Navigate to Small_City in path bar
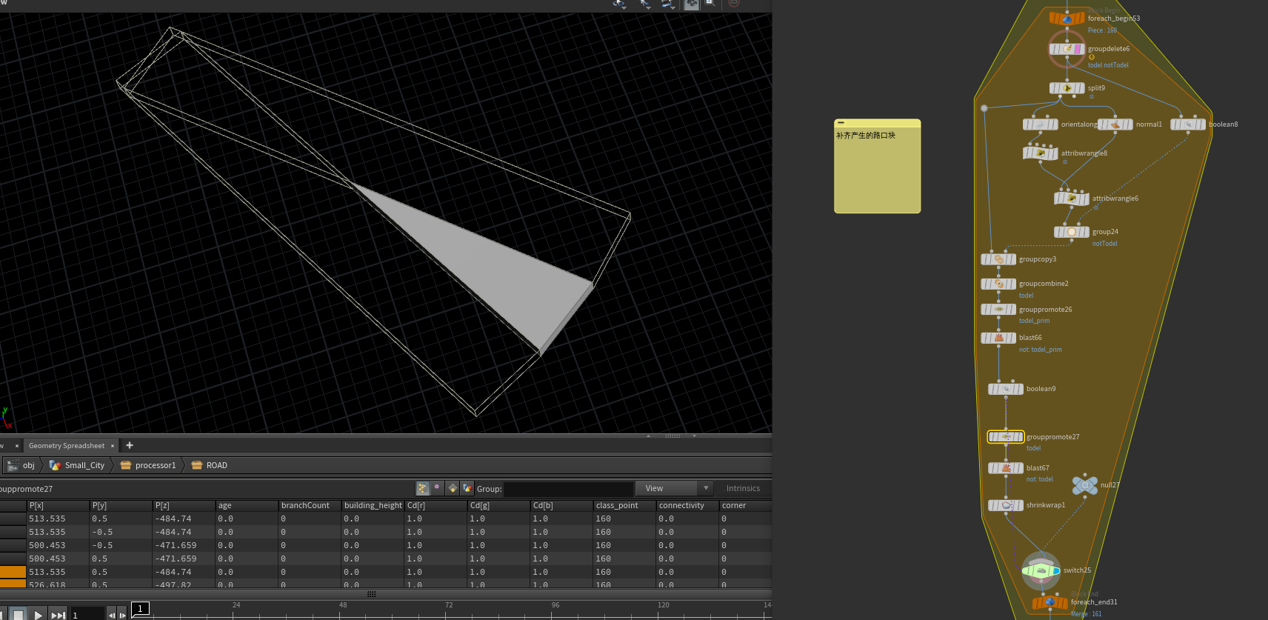 pyautogui.click(x=84, y=465)
